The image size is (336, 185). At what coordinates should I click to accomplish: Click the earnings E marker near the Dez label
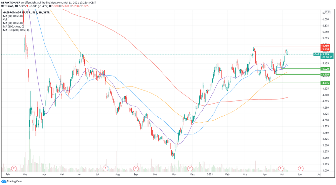click(x=190, y=169)
